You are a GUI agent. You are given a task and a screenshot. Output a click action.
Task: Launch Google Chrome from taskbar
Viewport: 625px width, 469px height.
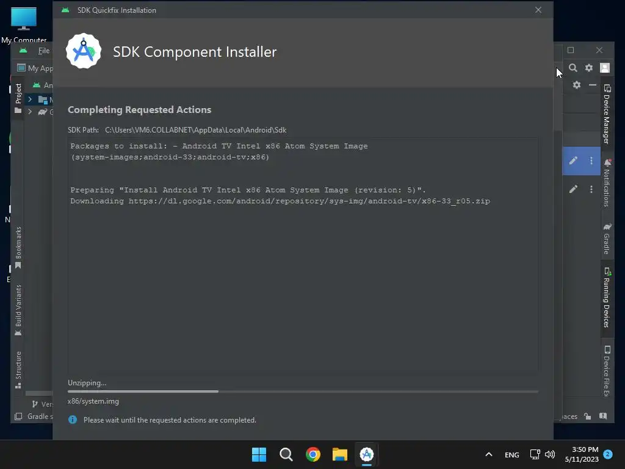[313, 454]
